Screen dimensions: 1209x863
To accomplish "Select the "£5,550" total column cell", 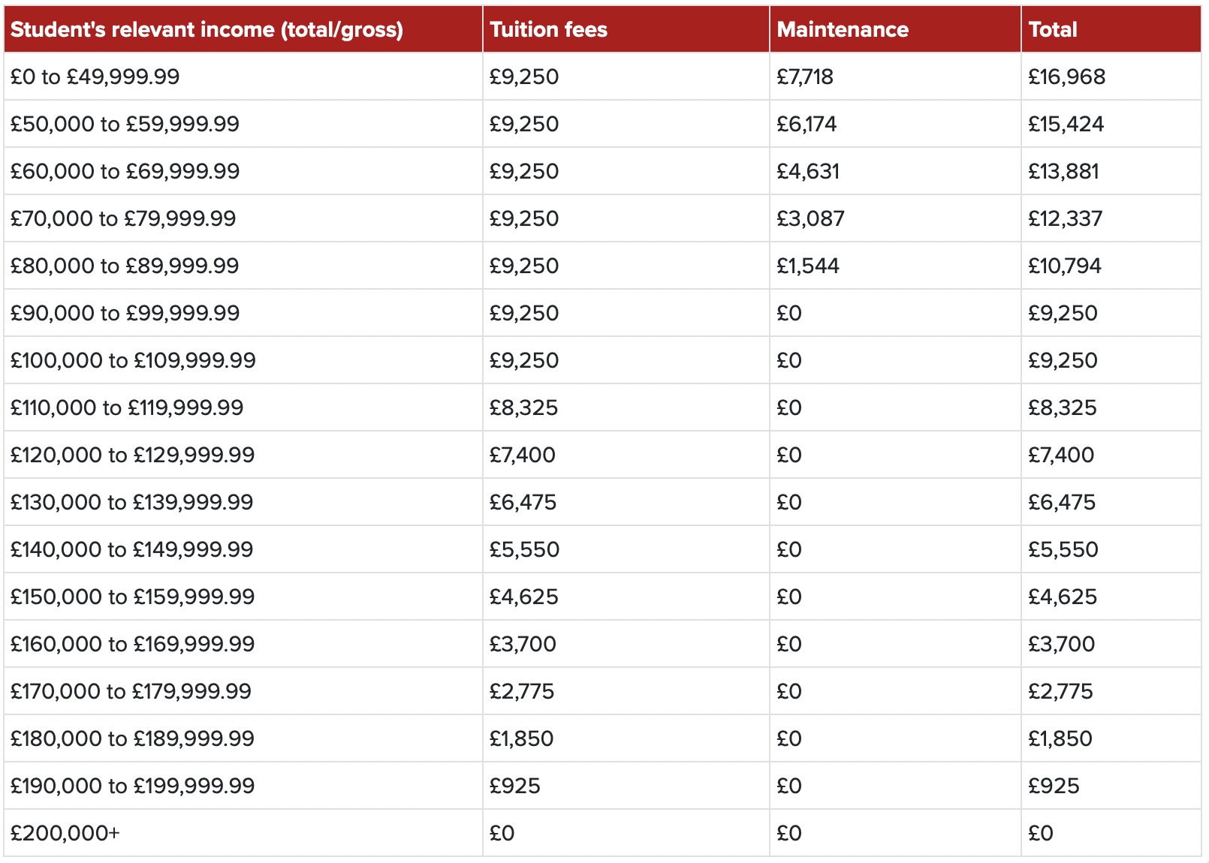I will click(x=1111, y=549).
